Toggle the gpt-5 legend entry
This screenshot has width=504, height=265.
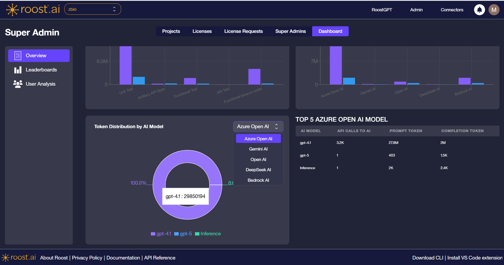[x=183, y=234]
